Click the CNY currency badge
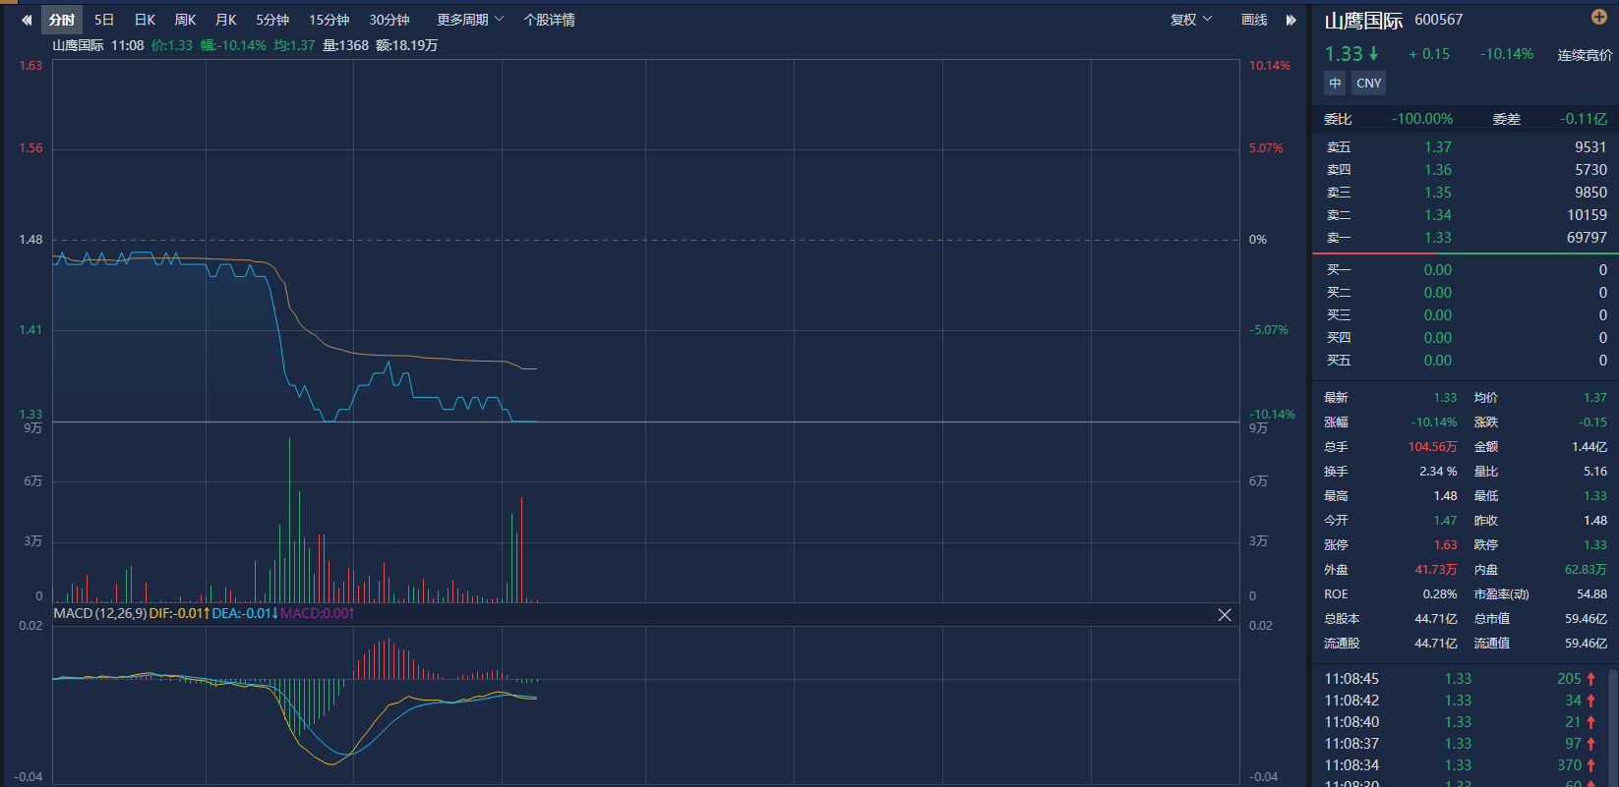The height and width of the screenshot is (787, 1619). tap(1368, 84)
